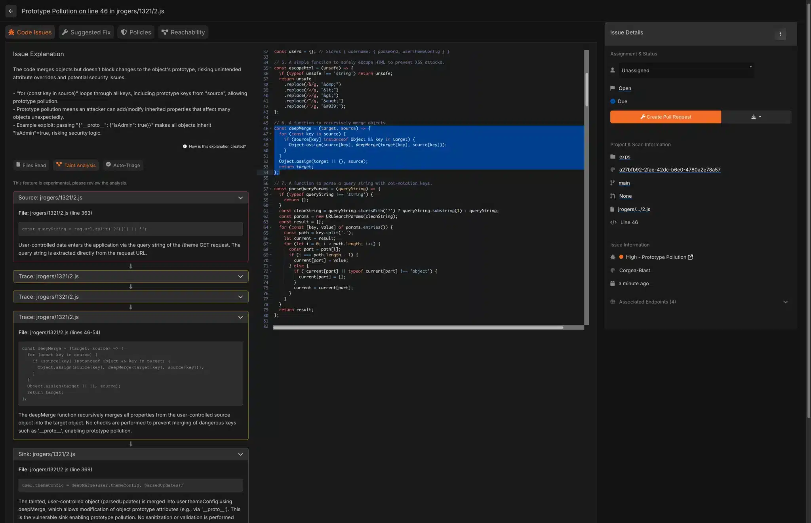This screenshot has width=811, height=523.
Task: Click the Create Pull Request button
Action: 665,117
